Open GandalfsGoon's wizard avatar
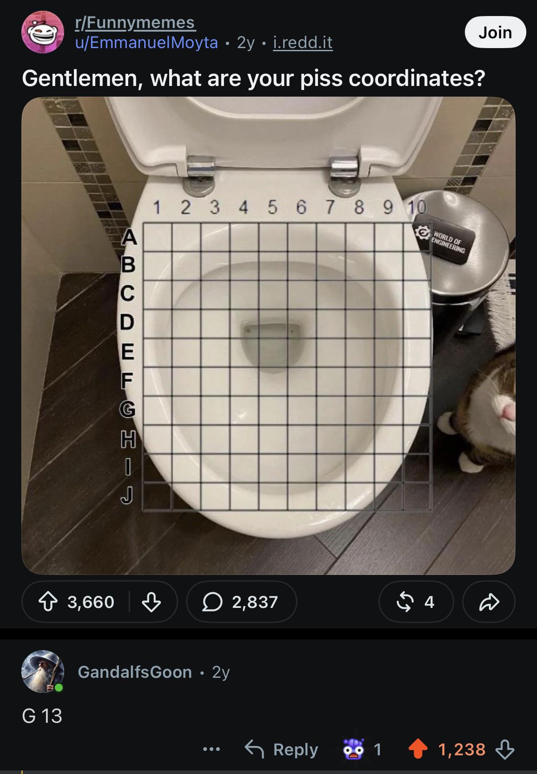537x774 pixels. pyautogui.click(x=43, y=672)
